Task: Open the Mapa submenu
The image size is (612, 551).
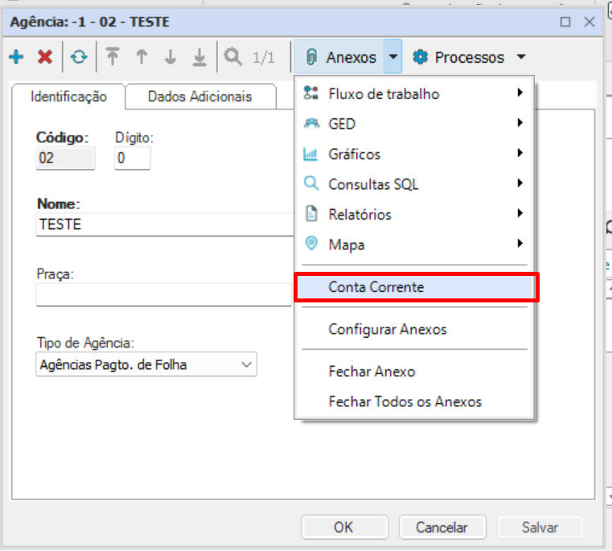Action: tap(414, 245)
